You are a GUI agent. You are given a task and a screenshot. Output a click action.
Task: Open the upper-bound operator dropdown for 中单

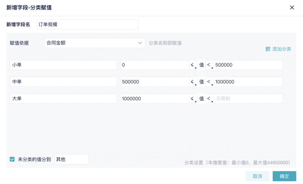click(210, 82)
